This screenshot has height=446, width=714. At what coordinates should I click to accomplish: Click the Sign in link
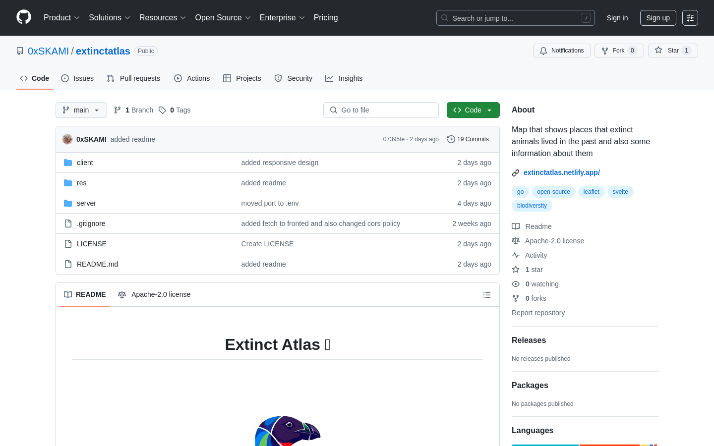click(617, 18)
